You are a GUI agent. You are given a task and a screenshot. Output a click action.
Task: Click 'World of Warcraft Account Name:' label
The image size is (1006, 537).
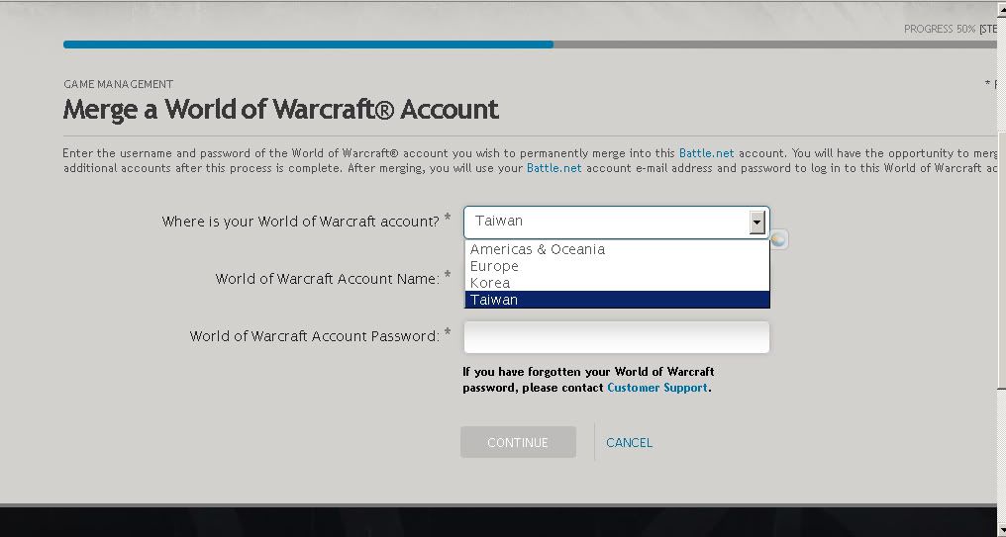point(327,279)
